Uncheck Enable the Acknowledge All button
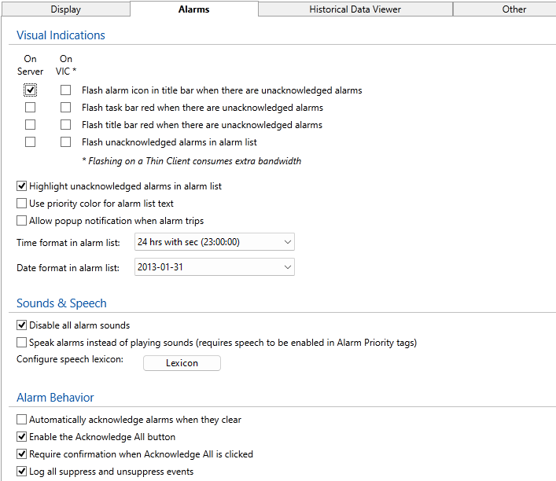 point(22,437)
